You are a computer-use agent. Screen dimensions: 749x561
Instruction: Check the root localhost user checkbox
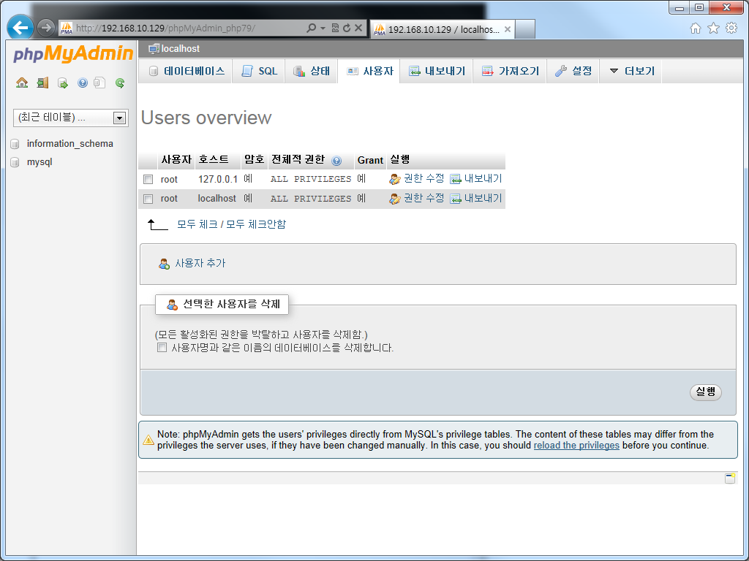pos(148,199)
